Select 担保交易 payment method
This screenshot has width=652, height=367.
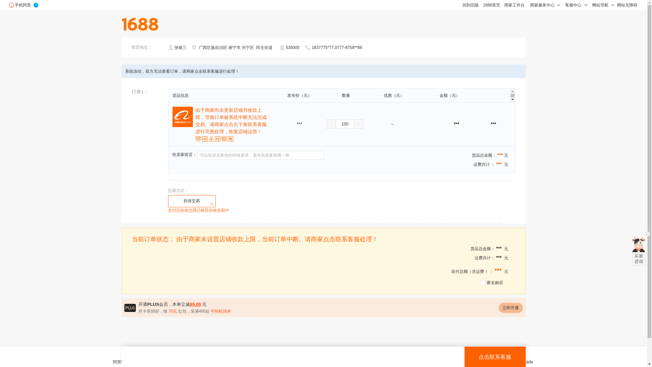coord(192,201)
